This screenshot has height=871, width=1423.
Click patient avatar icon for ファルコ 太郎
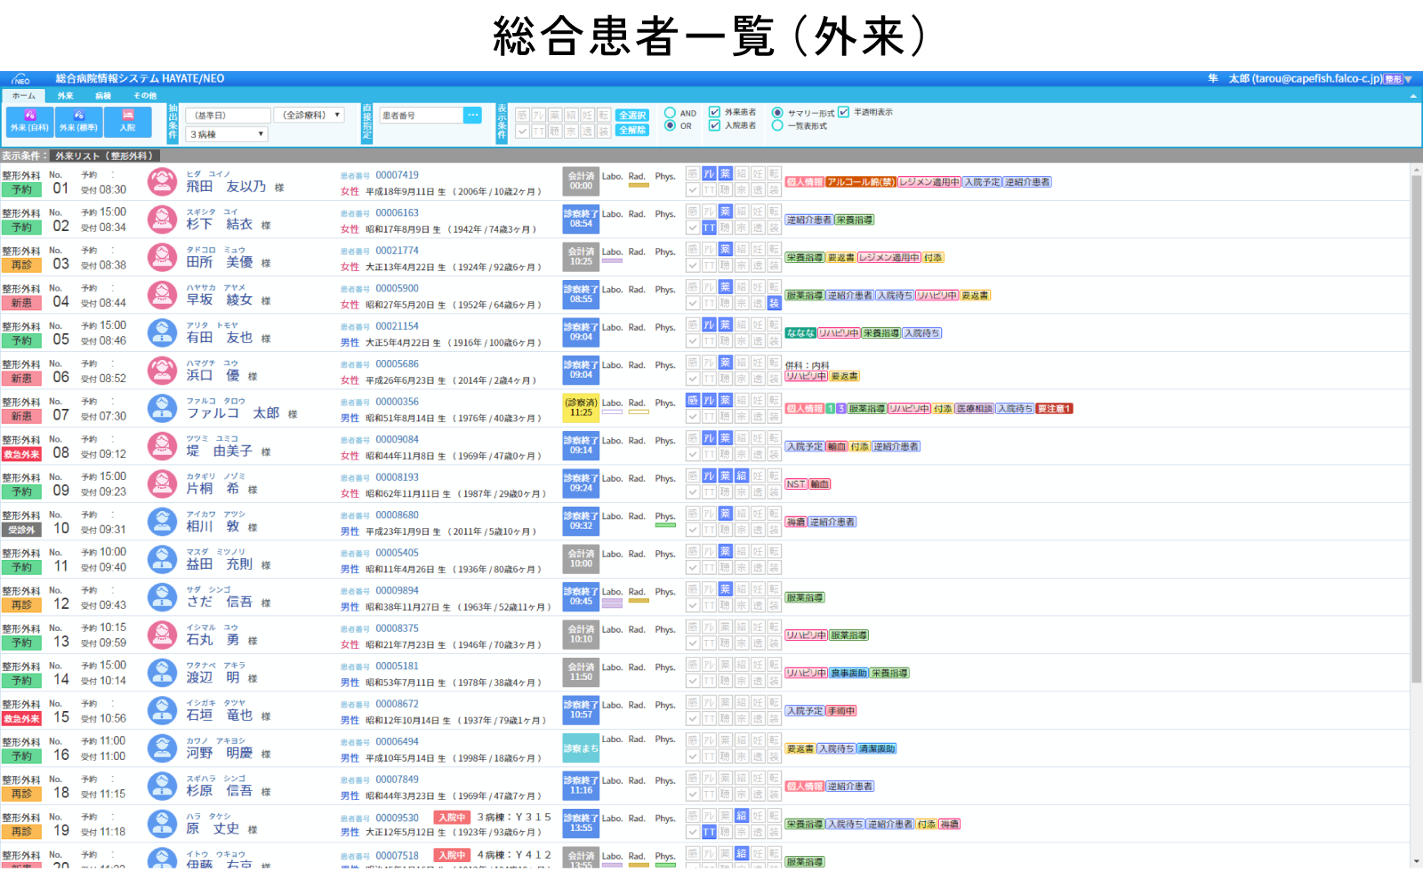162,408
